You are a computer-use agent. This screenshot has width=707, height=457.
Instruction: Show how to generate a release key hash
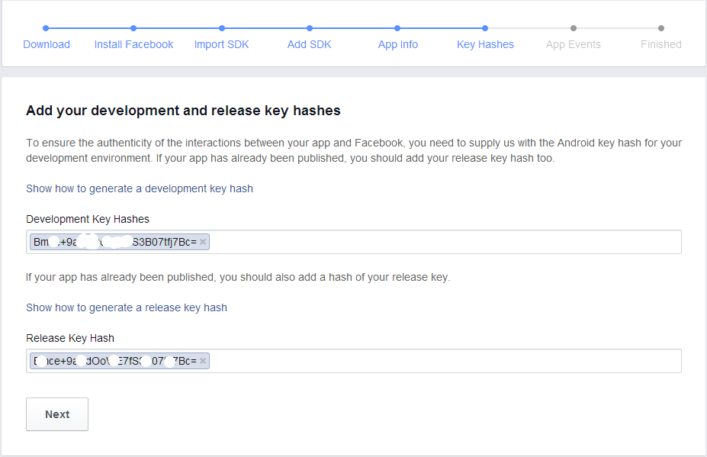pyautogui.click(x=127, y=307)
